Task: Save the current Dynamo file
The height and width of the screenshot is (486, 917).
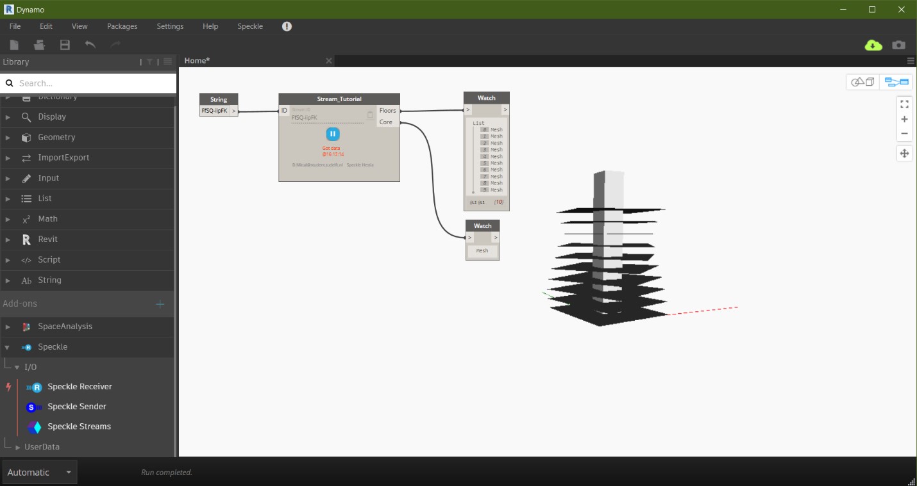Action: (64, 44)
